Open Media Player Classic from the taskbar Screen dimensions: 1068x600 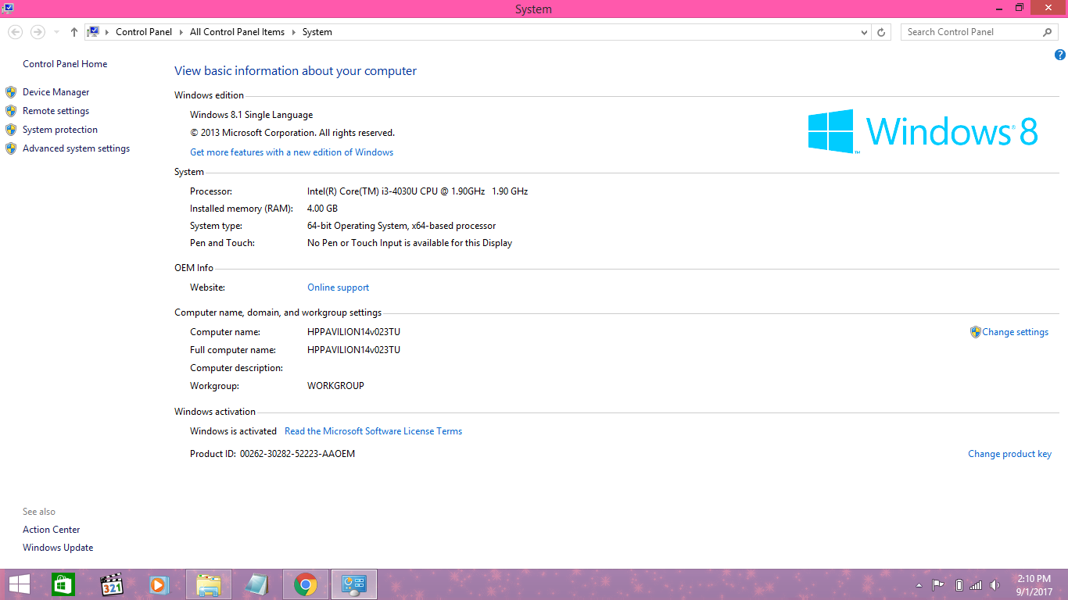pyautogui.click(x=112, y=584)
